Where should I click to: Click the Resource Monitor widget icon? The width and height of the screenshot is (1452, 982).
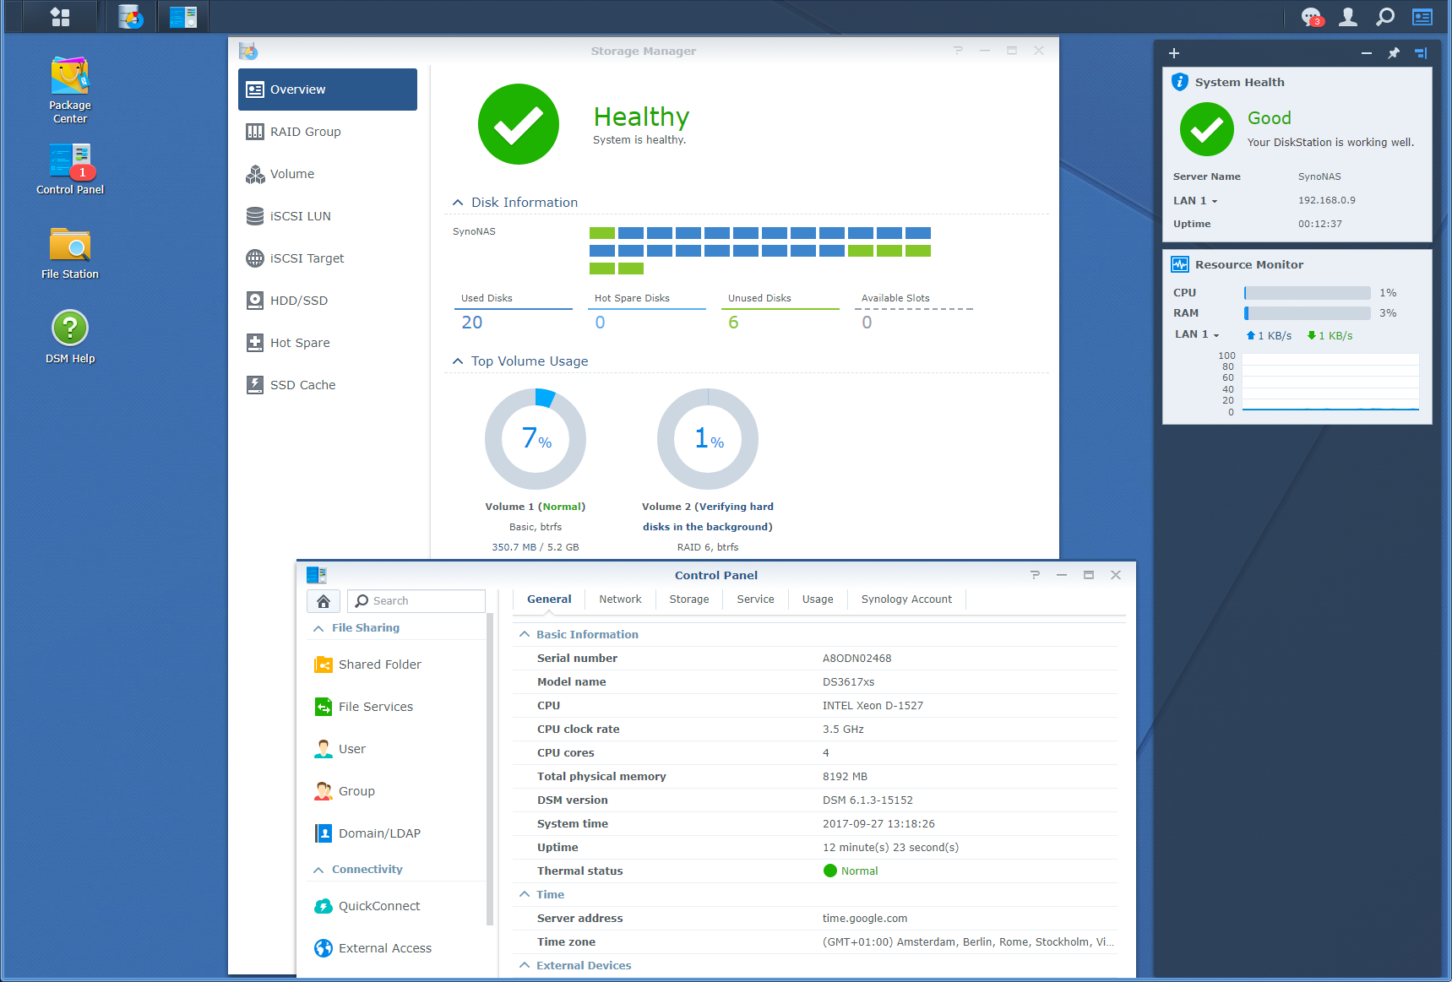(x=1180, y=264)
